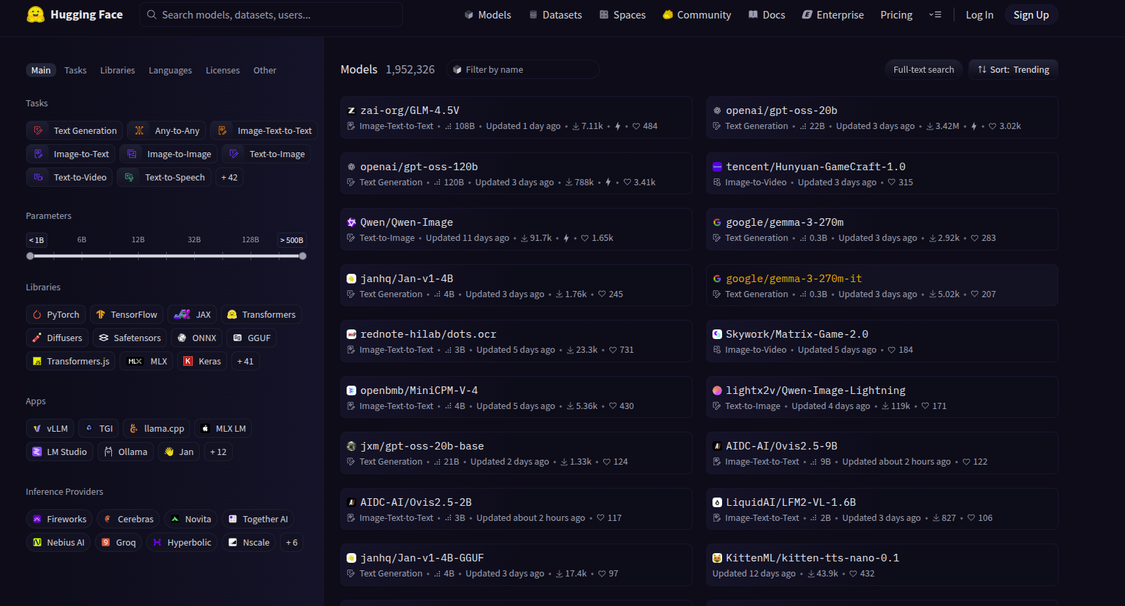Click the Text-to-Speech task icon
Screen dimensions: 1125x606
point(129,177)
